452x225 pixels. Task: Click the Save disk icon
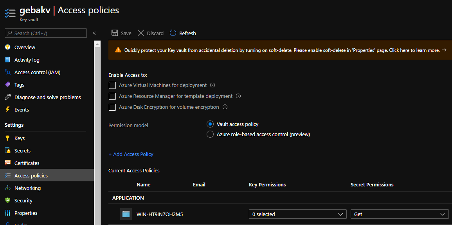(115, 33)
